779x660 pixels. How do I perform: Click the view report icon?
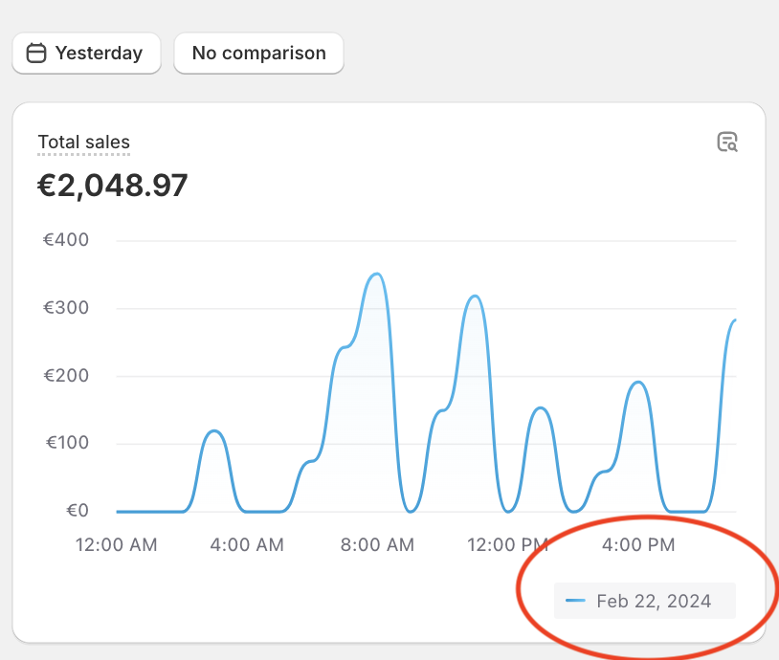click(727, 142)
